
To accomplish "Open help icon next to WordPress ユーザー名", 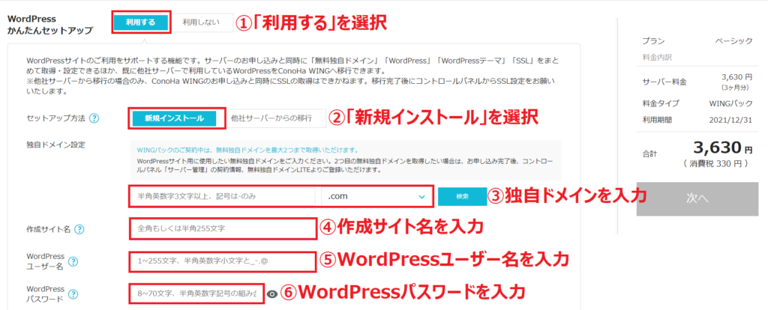I will [x=73, y=261].
